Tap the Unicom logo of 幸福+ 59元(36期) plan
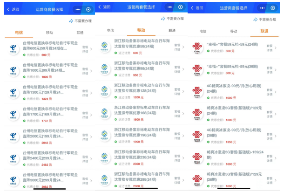This screenshot has height=191, width=284. (197, 70)
